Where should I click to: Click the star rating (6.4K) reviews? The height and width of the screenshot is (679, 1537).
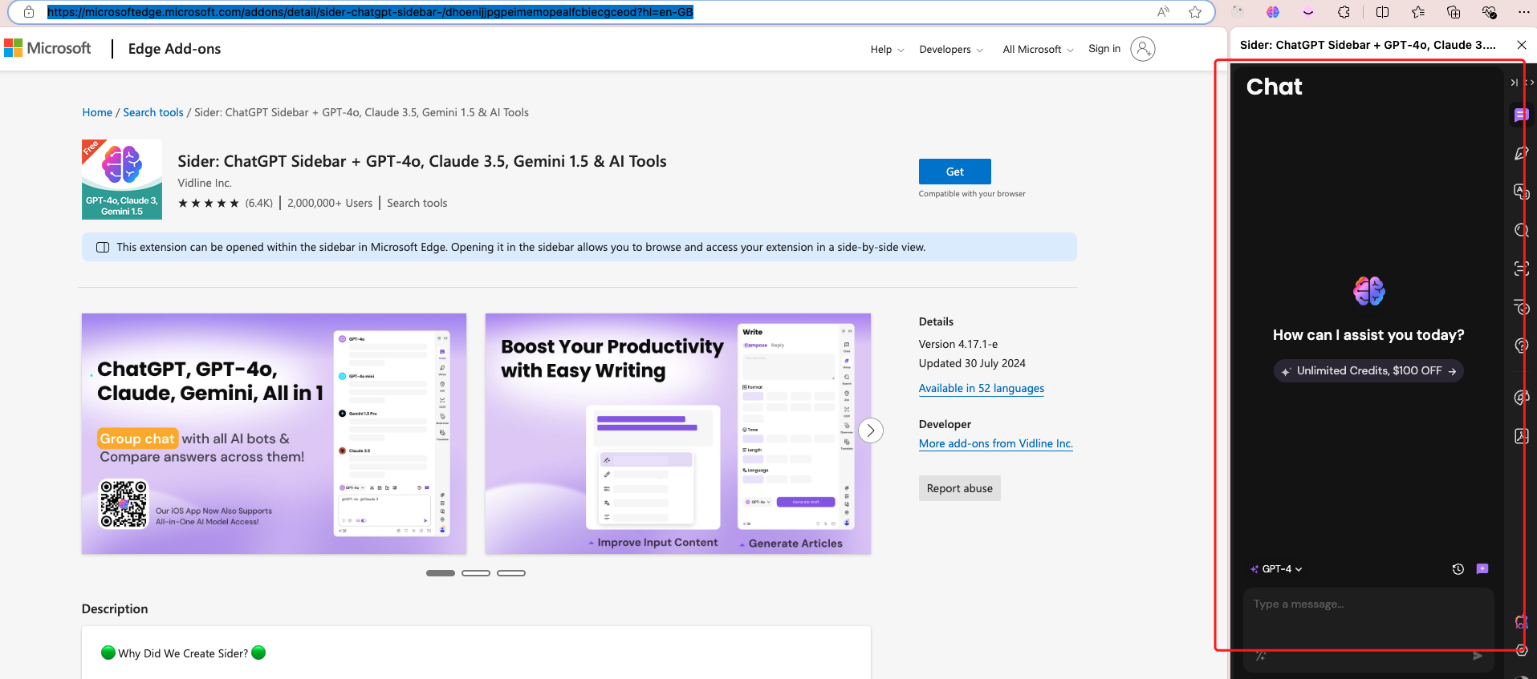click(226, 203)
